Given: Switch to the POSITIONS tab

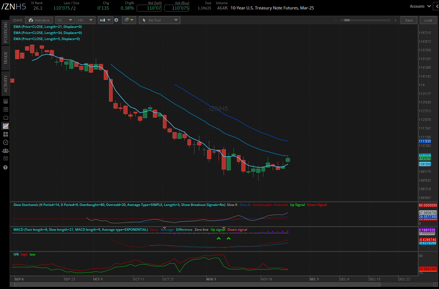Looking at the screenshot, I should tap(6, 32).
